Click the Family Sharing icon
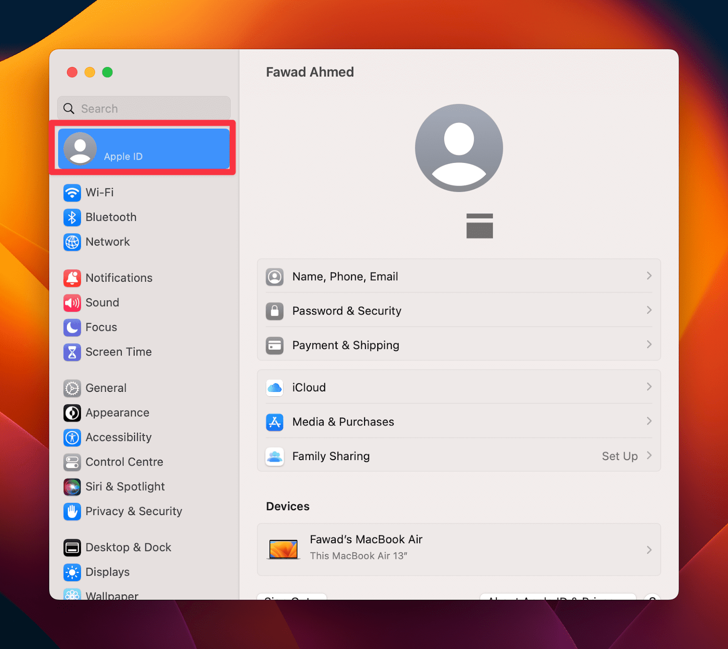This screenshot has height=649, width=728. pyautogui.click(x=274, y=456)
